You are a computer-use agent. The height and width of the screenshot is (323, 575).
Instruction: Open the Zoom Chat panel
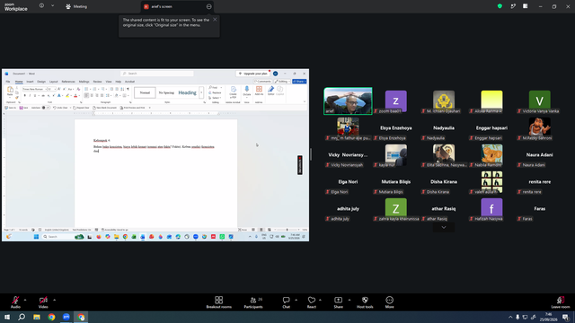tap(286, 302)
